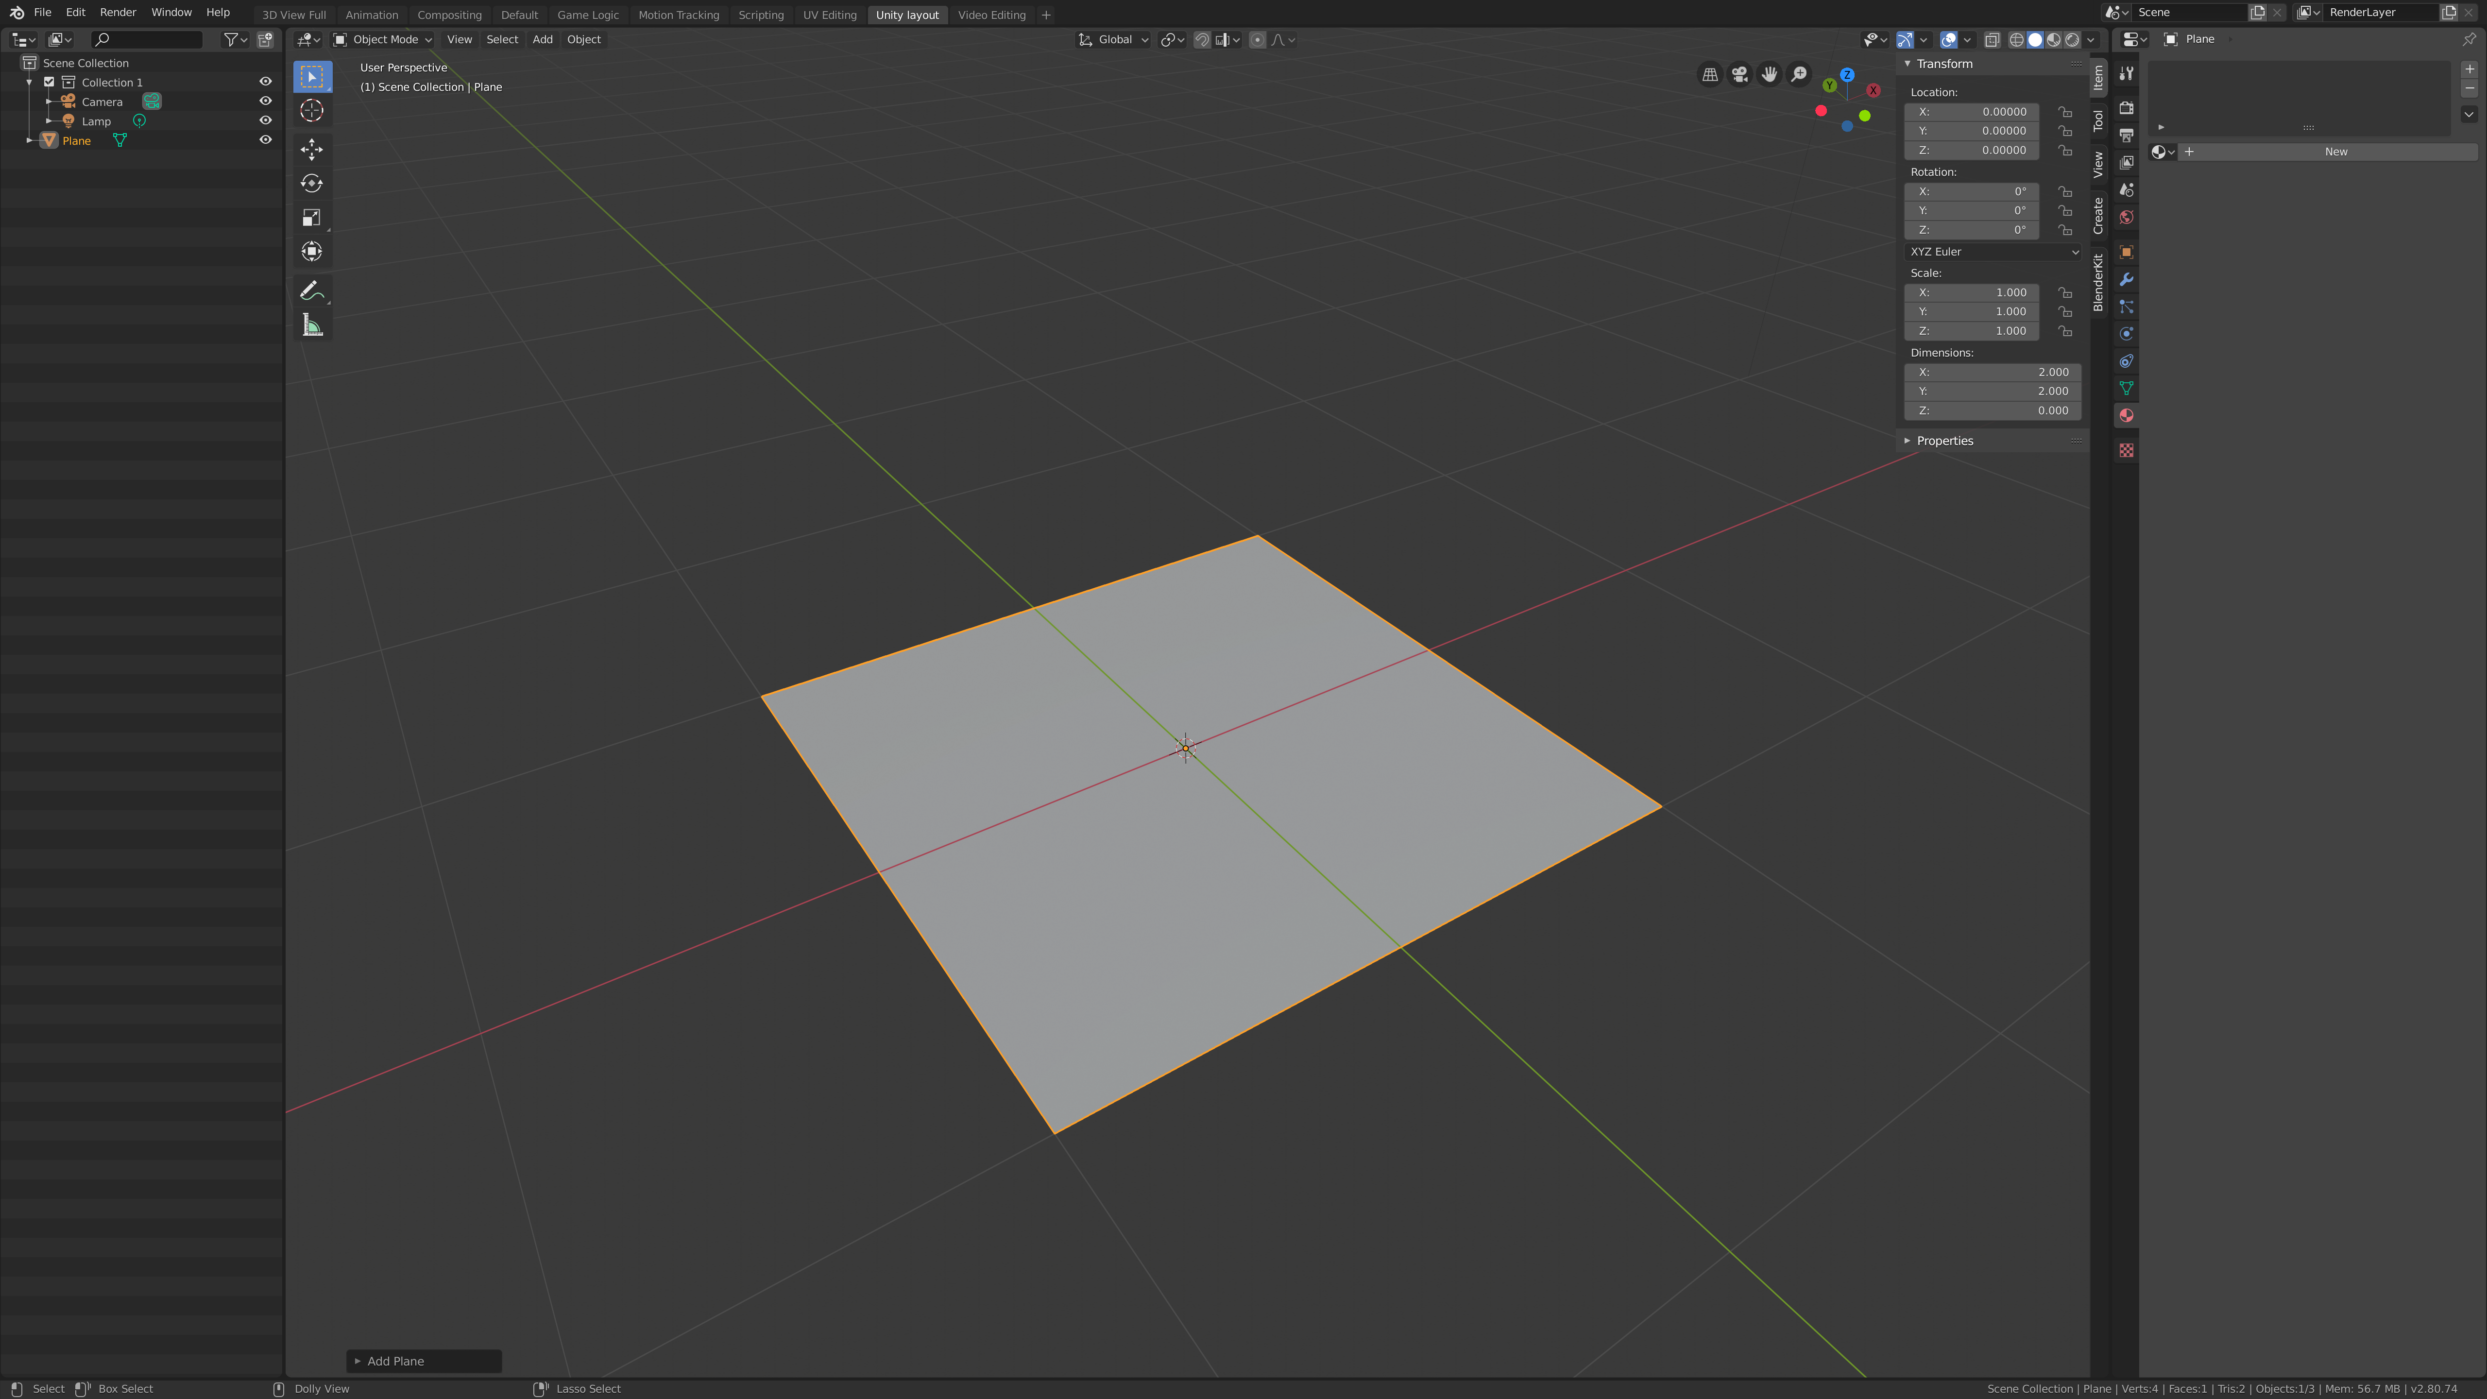This screenshot has height=1399, width=2487.
Task: Select the Measure ruler tool
Action: point(312,325)
